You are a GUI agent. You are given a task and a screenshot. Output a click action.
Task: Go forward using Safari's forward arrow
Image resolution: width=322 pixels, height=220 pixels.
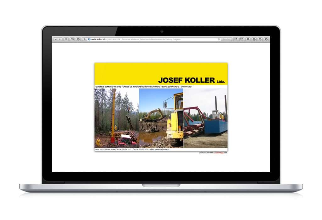(60, 39)
